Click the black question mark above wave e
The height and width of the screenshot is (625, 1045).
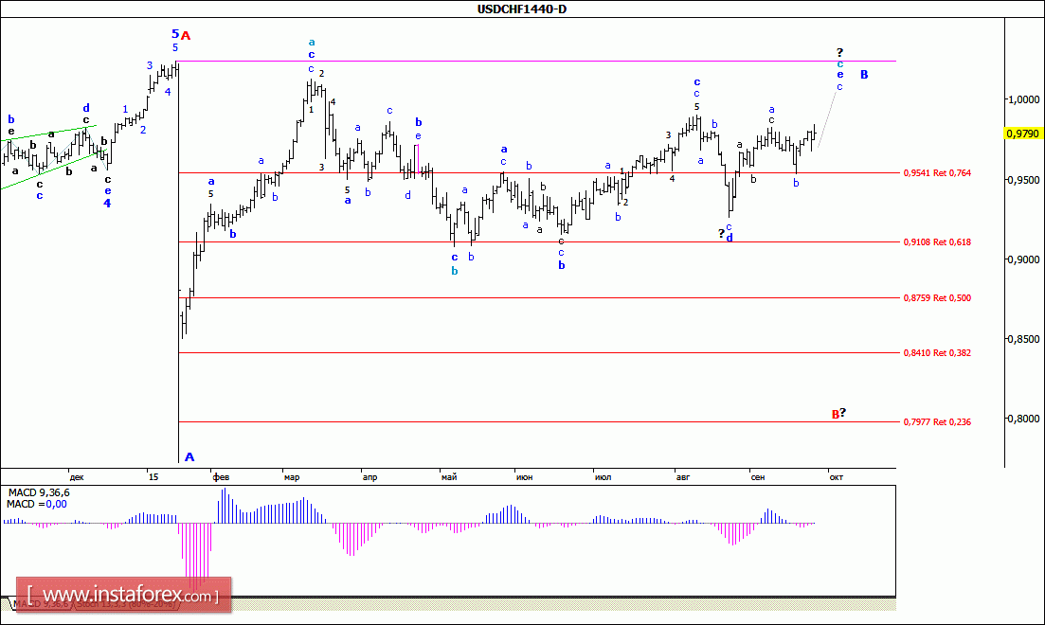point(839,52)
